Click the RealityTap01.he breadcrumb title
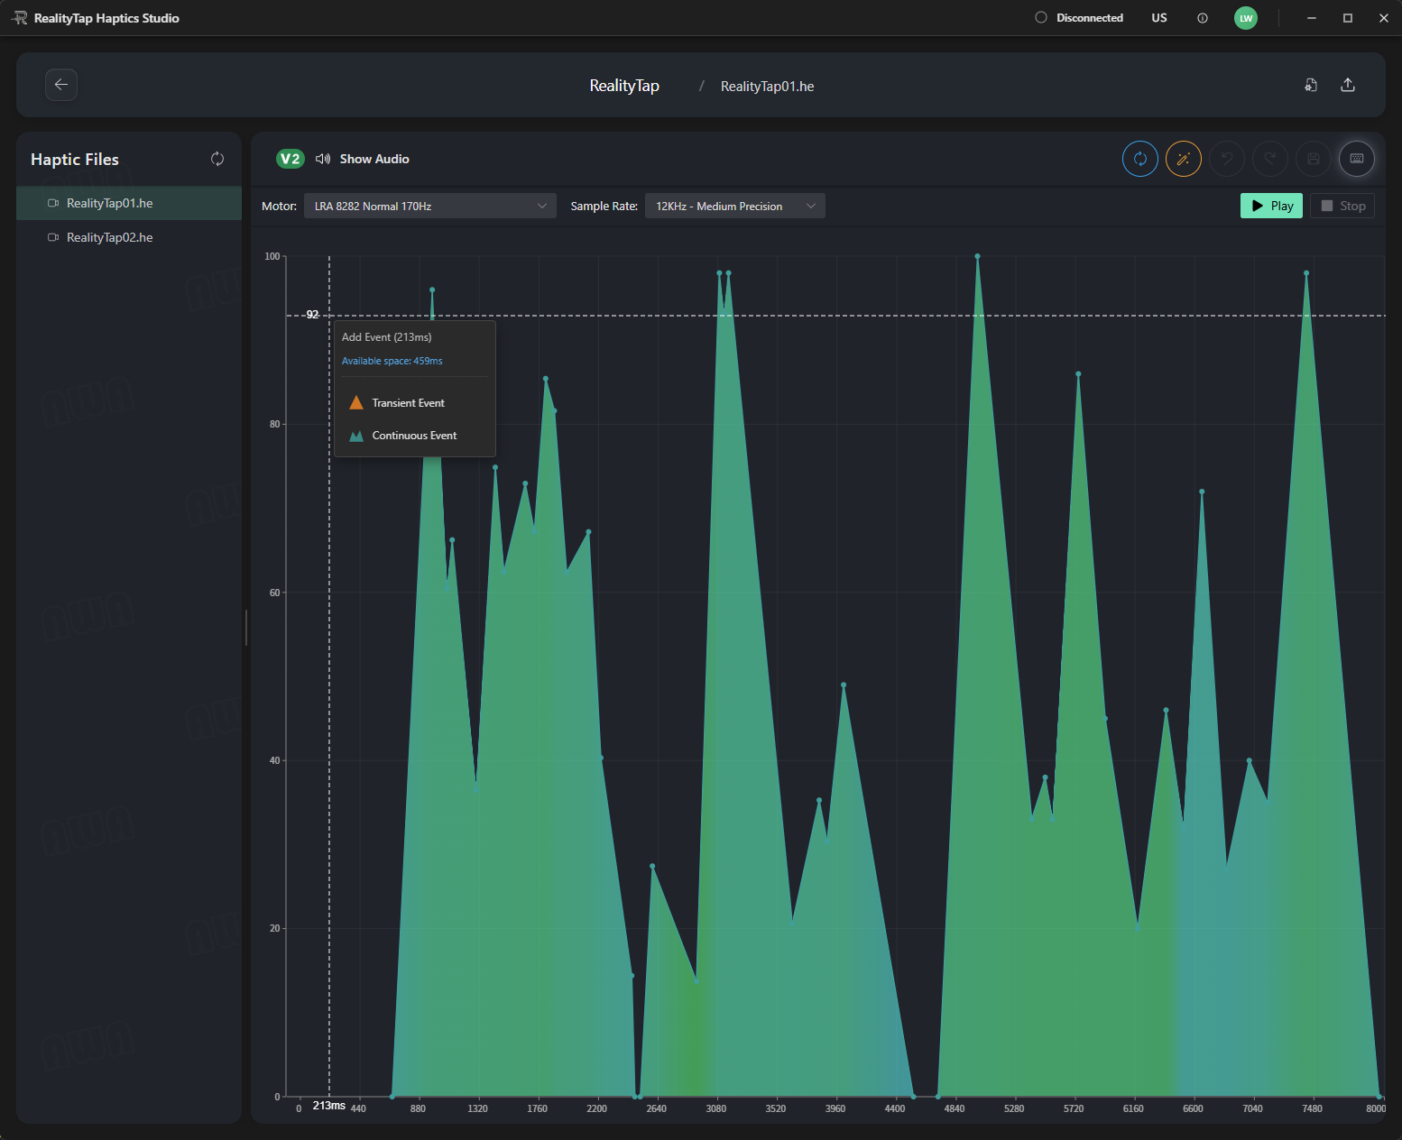This screenshot has width=1402, height=1140. pyautogui.click(x=768, y=87)
